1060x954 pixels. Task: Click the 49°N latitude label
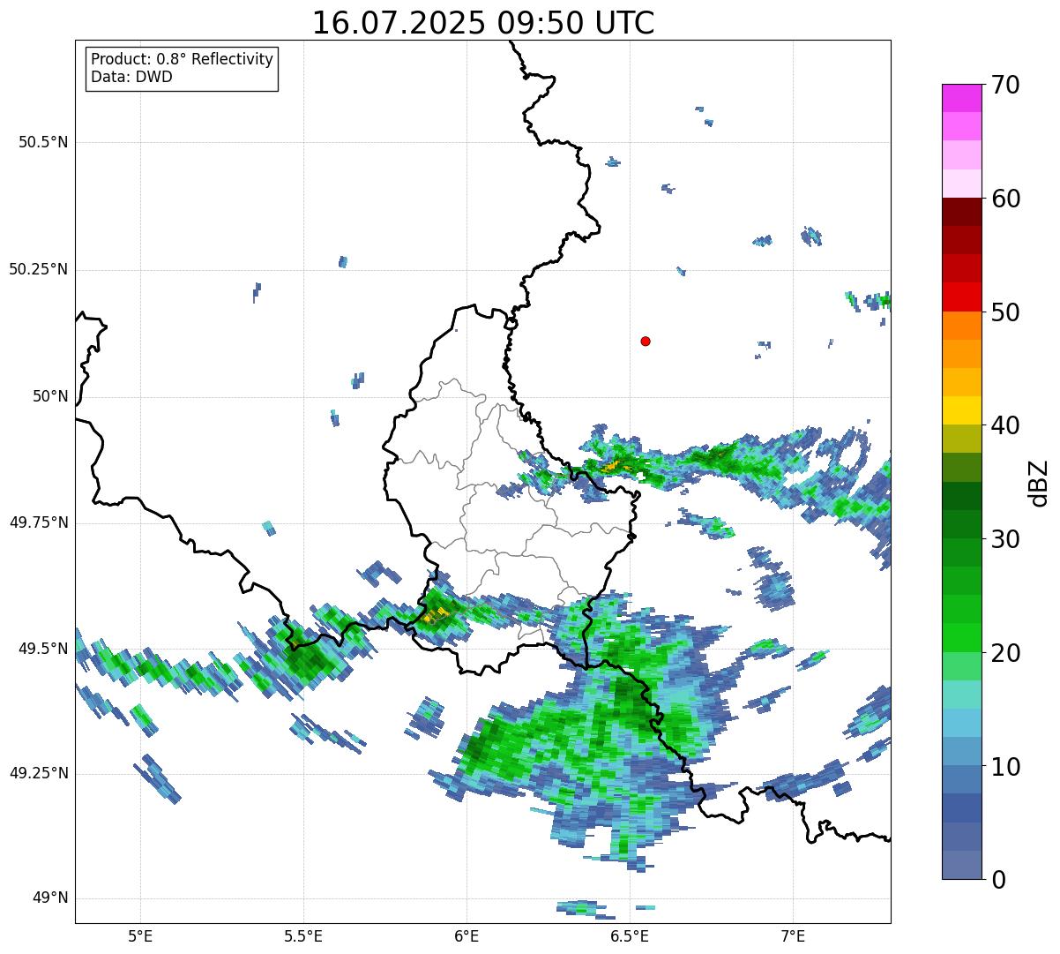(x=50, y=898)
